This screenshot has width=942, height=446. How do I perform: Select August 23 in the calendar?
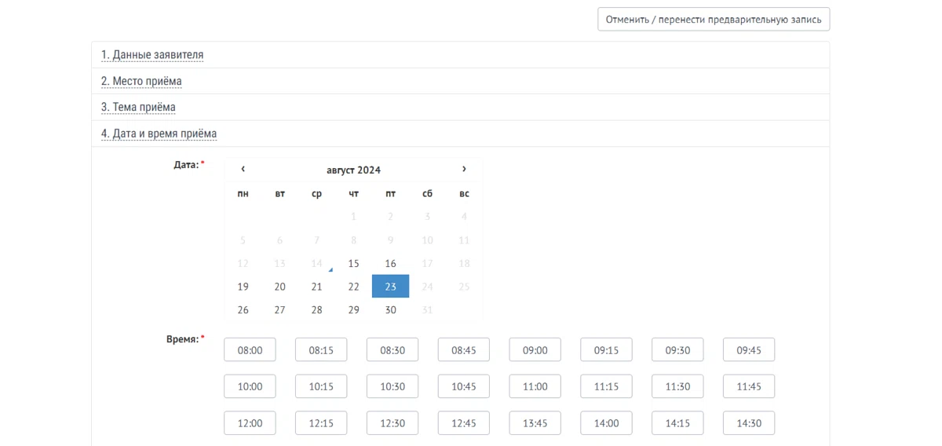click(390, 287)
